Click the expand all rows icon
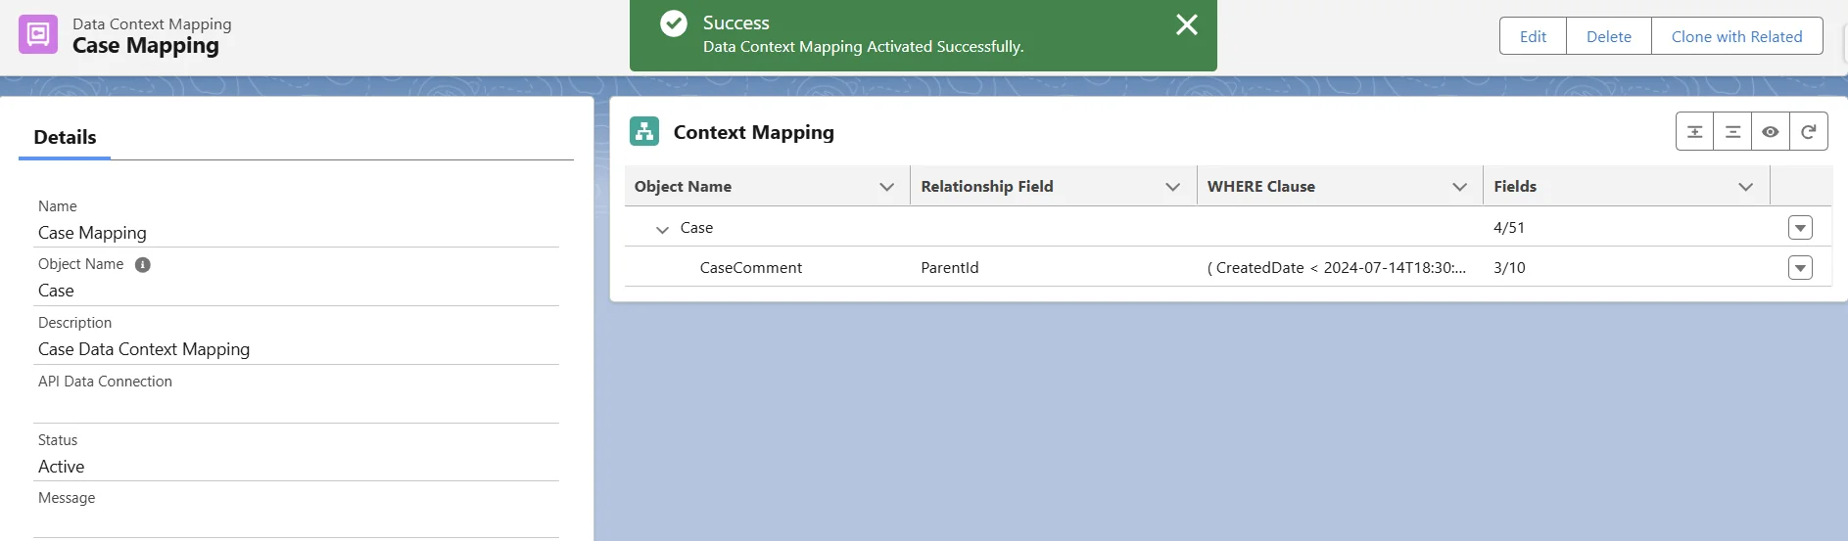Image resolution: width=1848 pixels, height=541 pixels. click(1694, 132)
